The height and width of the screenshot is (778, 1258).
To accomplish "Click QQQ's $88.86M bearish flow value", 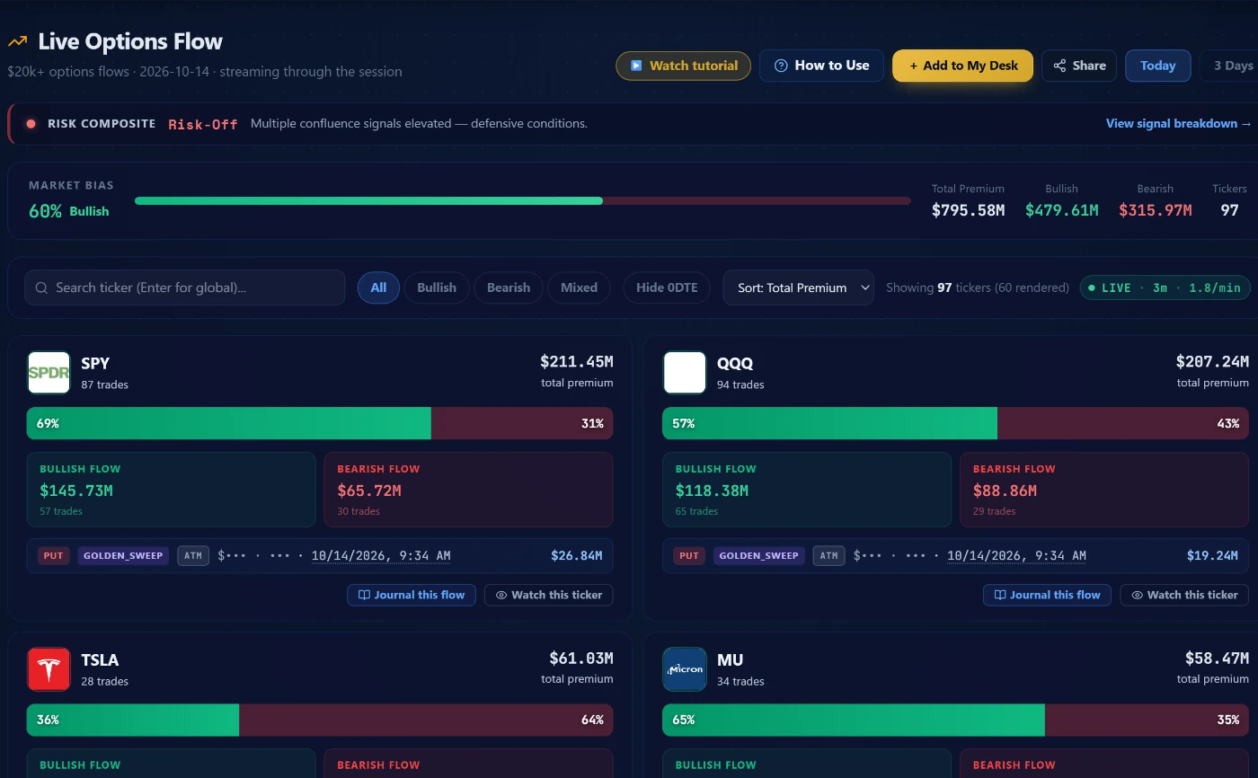I will pos(1005,491).
